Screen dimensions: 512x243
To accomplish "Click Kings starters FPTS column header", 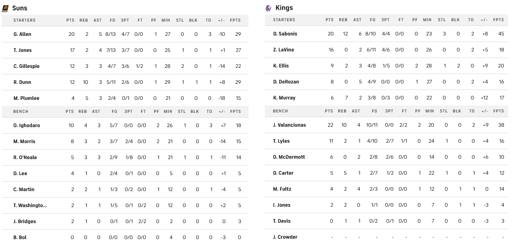I will [499, 20].
